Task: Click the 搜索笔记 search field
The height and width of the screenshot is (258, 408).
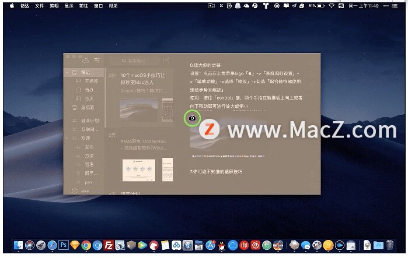Action: pos(134,61)
